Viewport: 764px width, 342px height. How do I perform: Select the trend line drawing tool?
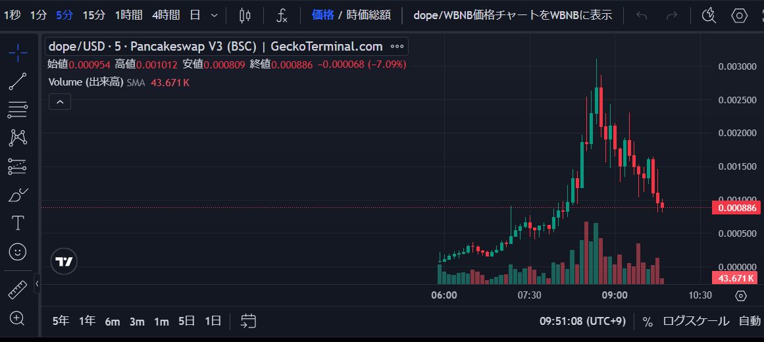18,81
